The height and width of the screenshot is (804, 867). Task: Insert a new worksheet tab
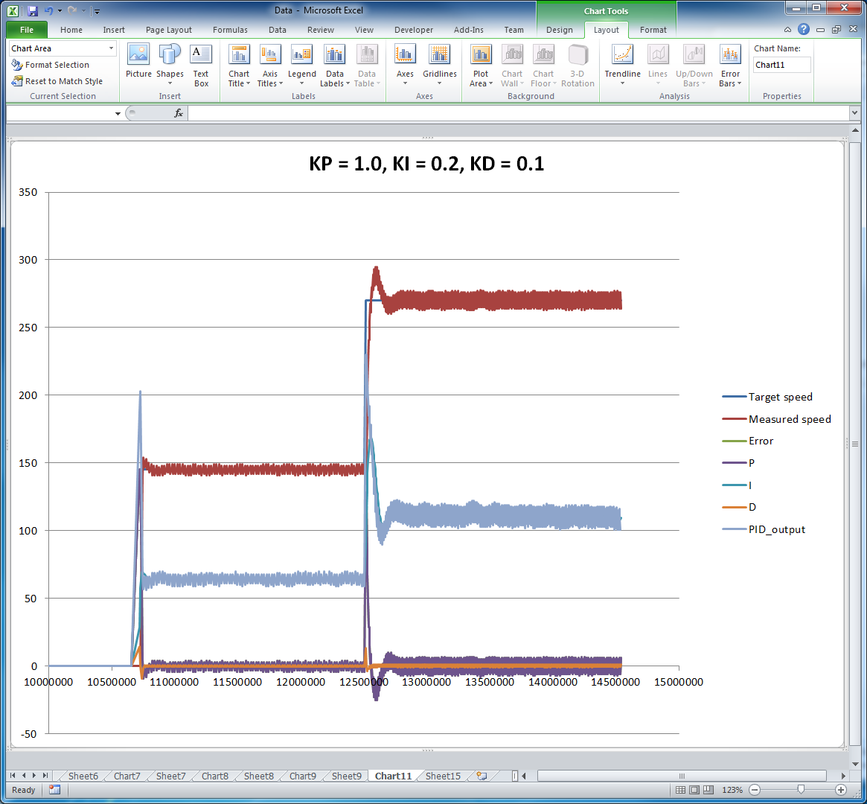(x=482, y=776)
